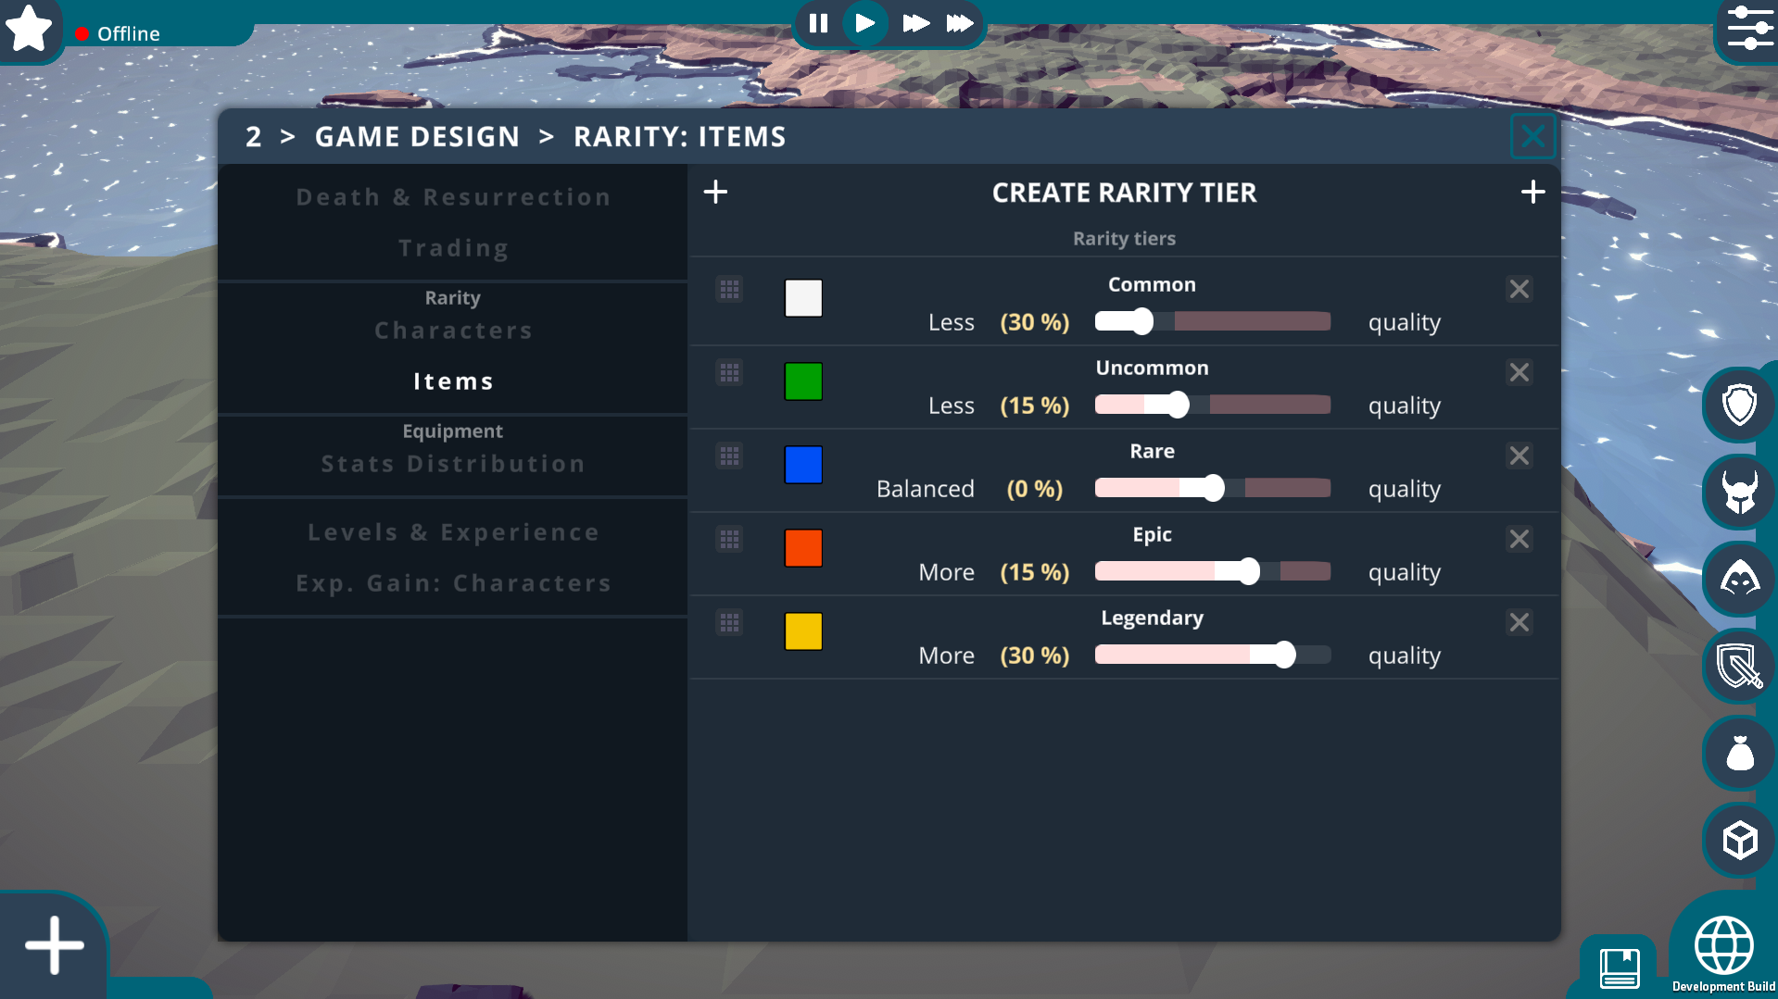Delete the Uncommon rarity tier
This screenshot has height=999, width=1778.
[1519, 372]
